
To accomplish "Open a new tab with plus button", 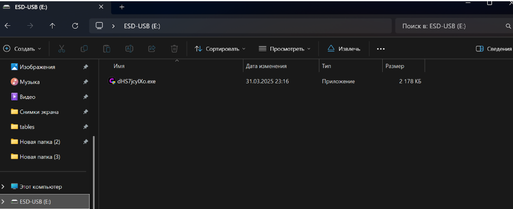I will pyautogui.click(x=122, y=7).
